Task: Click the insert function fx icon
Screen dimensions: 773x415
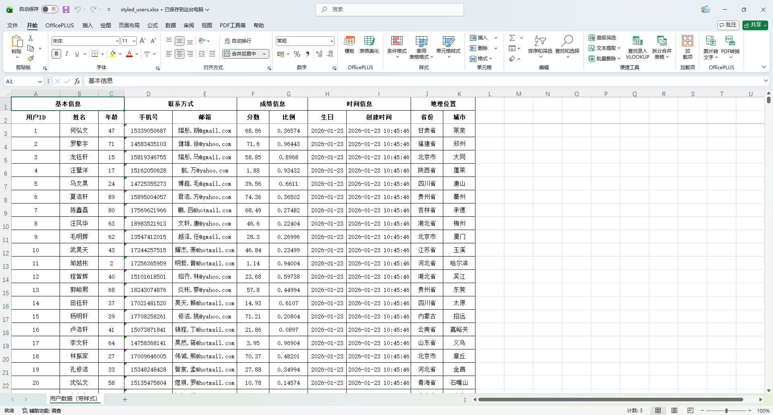Action: 77,81
